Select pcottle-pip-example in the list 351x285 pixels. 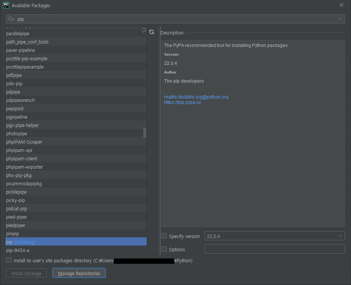pos(76,58)
